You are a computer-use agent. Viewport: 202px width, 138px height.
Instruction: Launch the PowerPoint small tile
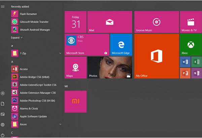click(x=185, y=73)
